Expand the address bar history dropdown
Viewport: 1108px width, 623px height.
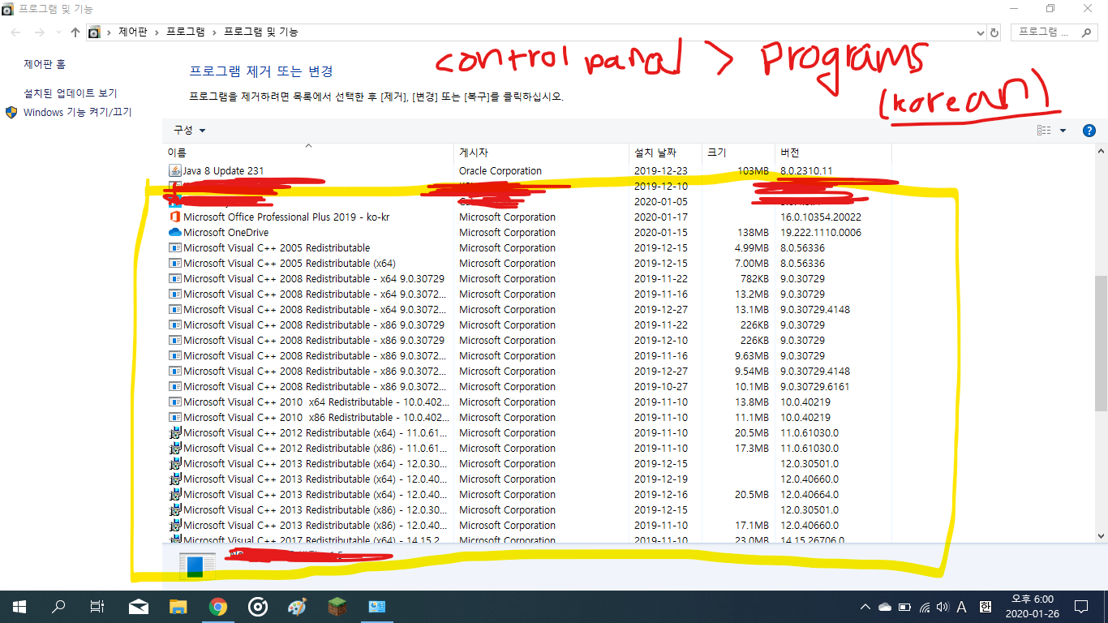point(981,32)
